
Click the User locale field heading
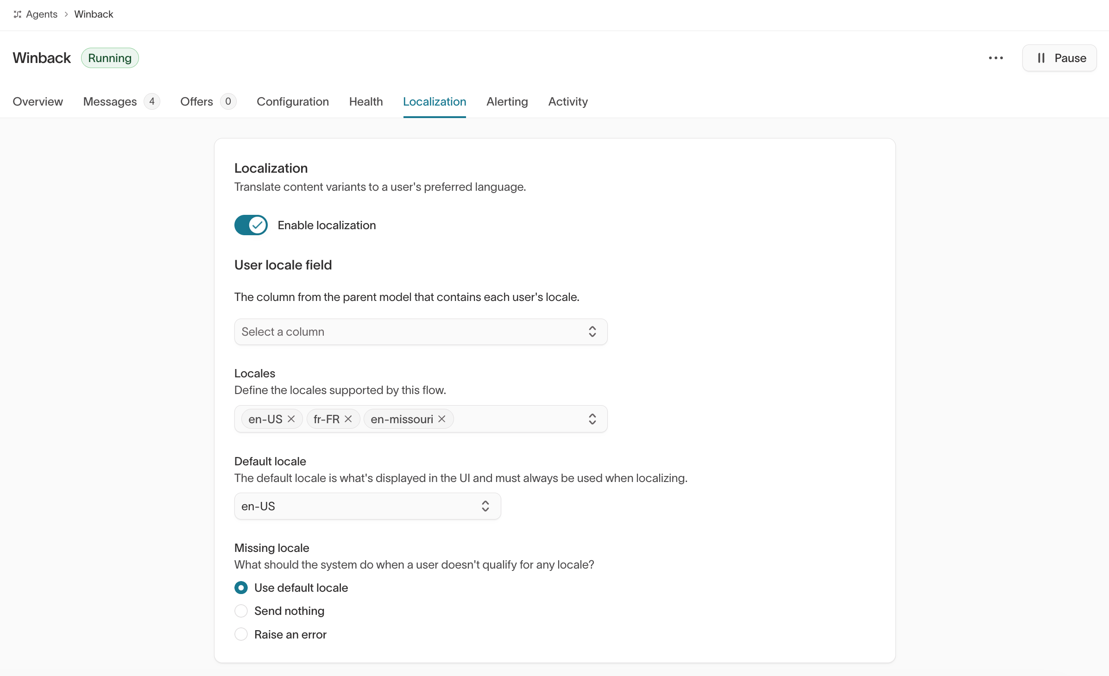point(283,265)
